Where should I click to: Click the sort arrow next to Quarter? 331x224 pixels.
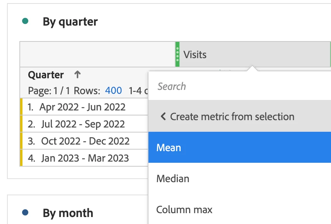[78, 74]
